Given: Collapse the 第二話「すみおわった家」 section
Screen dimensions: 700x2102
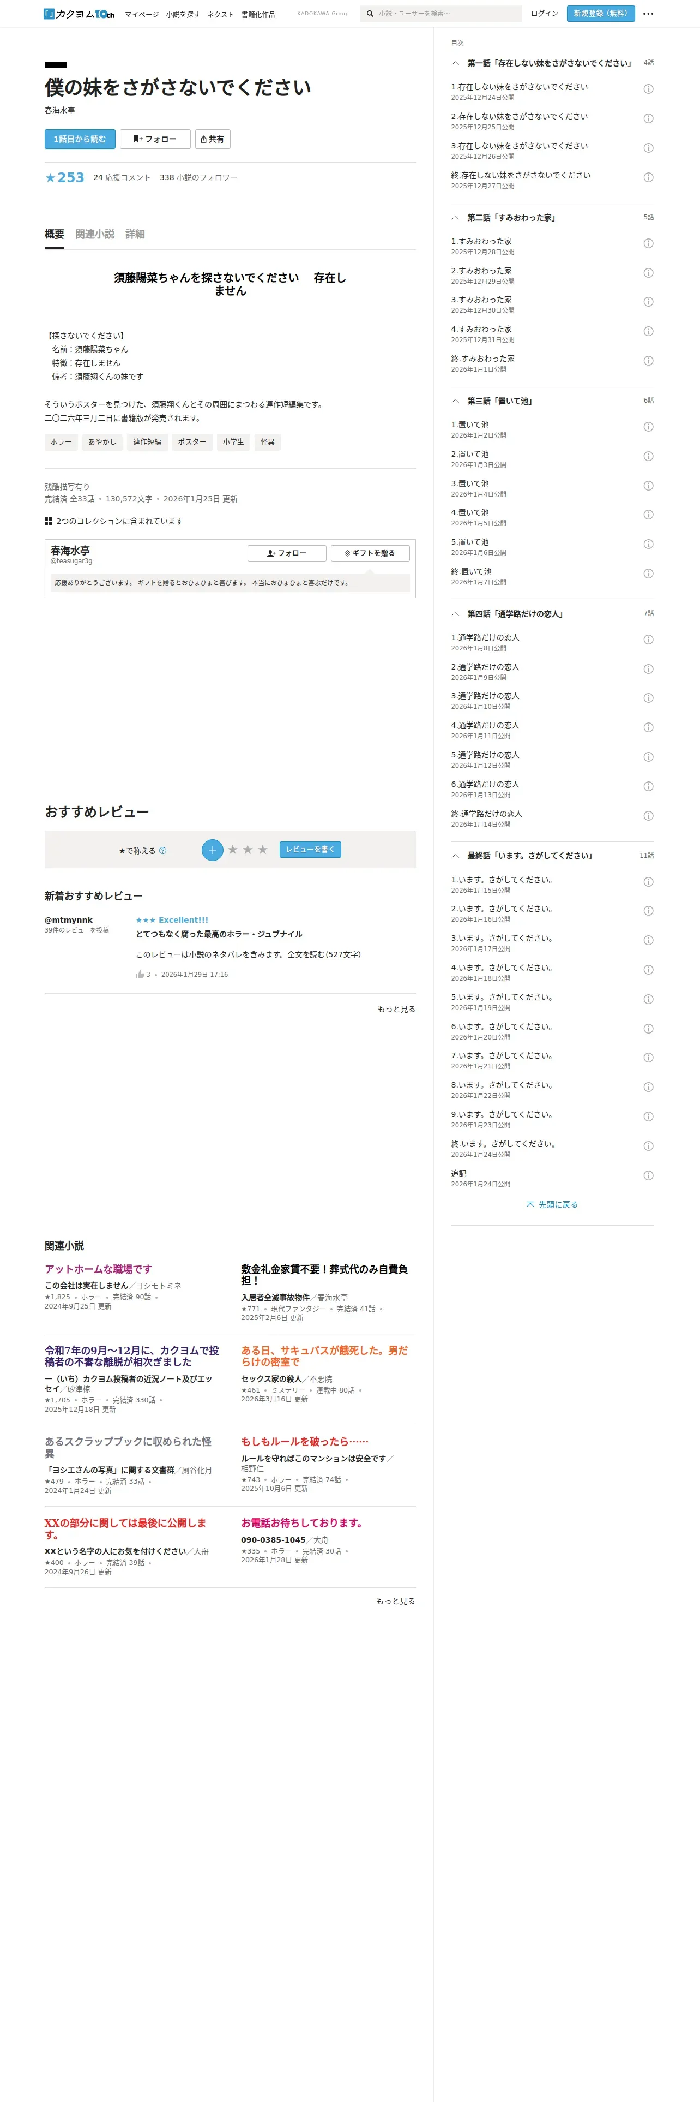Looking at the screenshot, I should (x=456, y=218).
